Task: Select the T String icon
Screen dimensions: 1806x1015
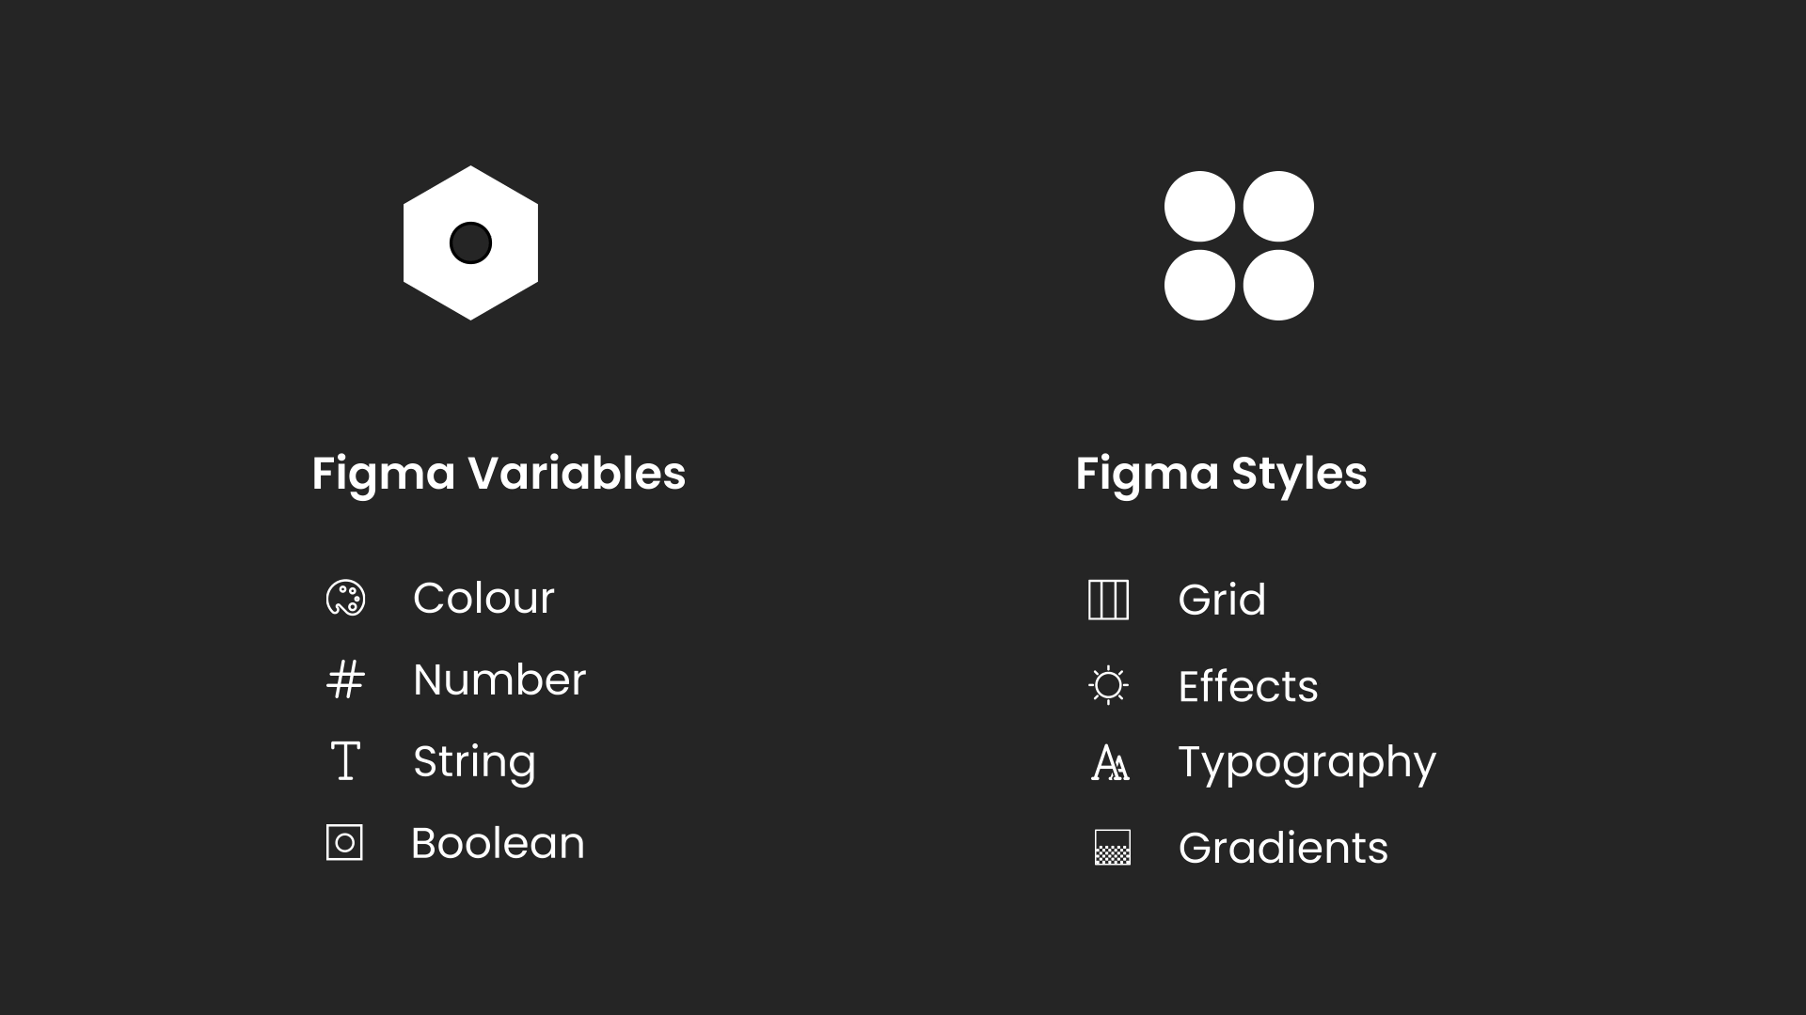Action: pyautogui.click(x=345, y=761)
